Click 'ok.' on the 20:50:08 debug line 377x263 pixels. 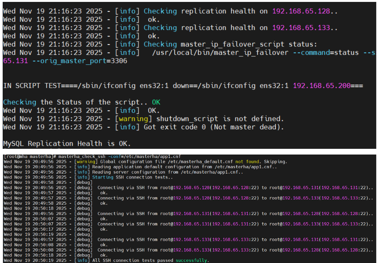pyautogui.click(x=104, y=245)
